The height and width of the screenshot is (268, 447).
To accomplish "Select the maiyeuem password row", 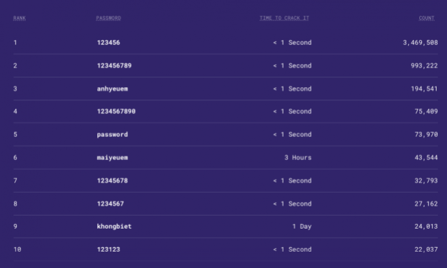I will pos(226,158).
